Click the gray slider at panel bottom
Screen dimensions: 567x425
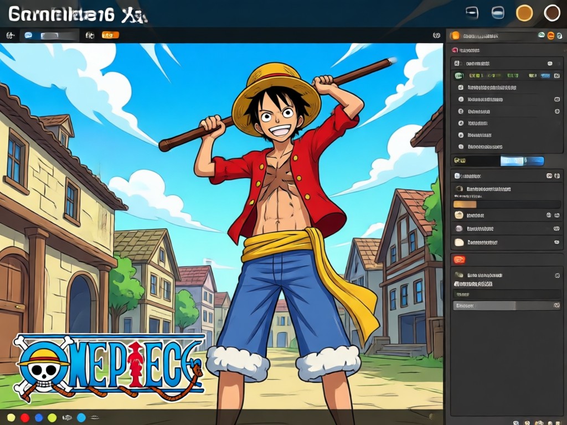coord(507,305)
